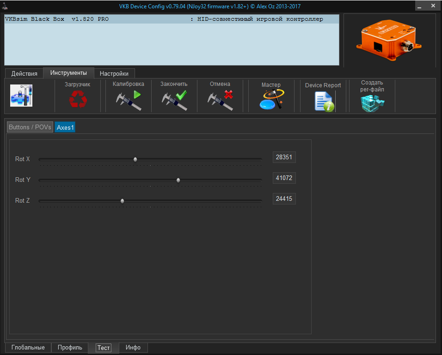Close the VKB Device Config window
Image resolution: width=442 pixels, height=355 pixels.
(433, 6)
